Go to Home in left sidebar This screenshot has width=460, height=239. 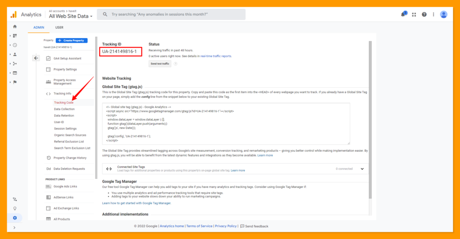[x=15, y=27]
